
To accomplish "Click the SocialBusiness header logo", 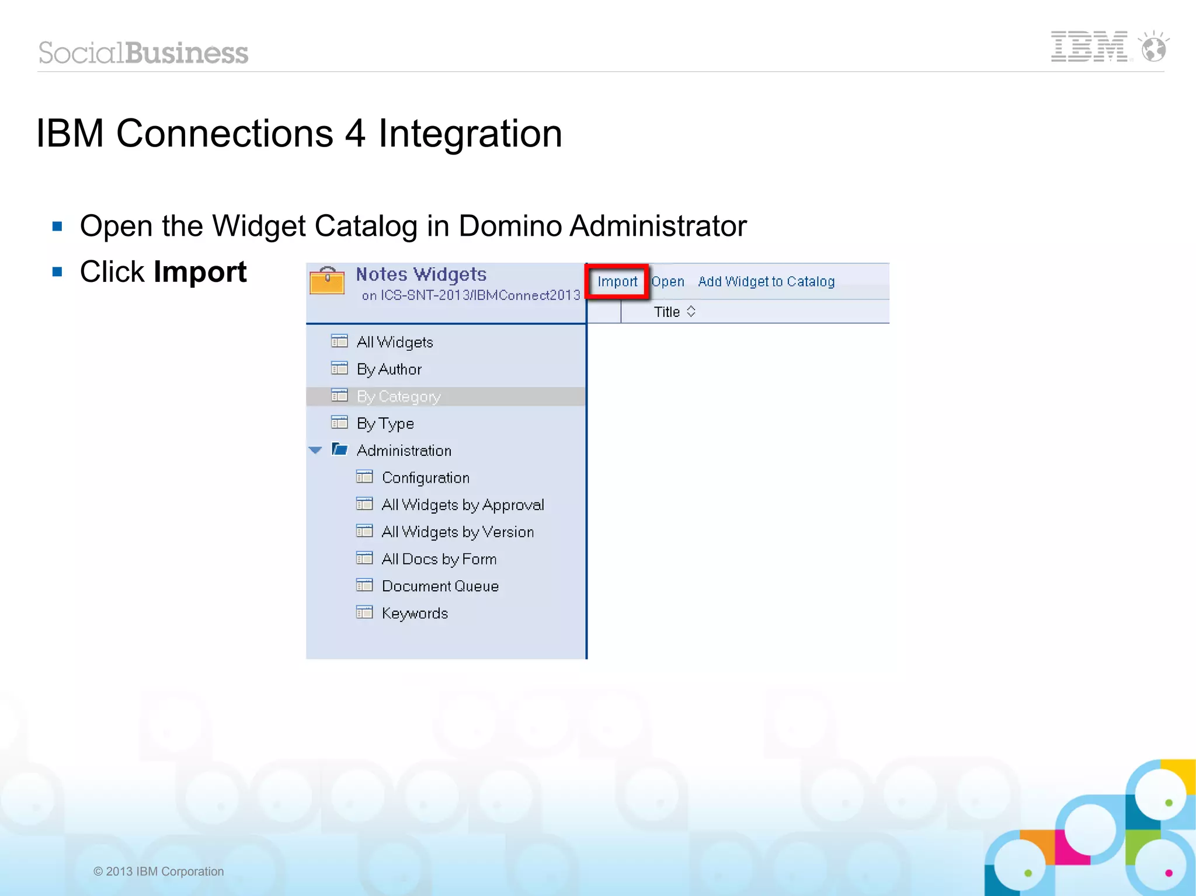I will click(144, 53).
